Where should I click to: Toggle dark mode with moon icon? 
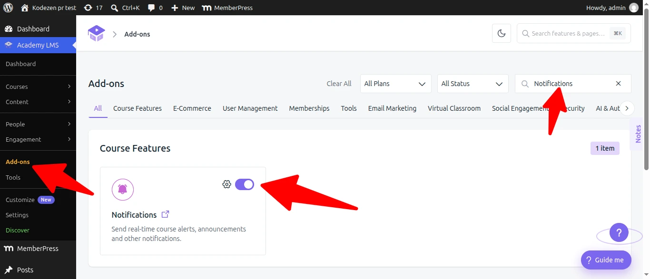502,33
